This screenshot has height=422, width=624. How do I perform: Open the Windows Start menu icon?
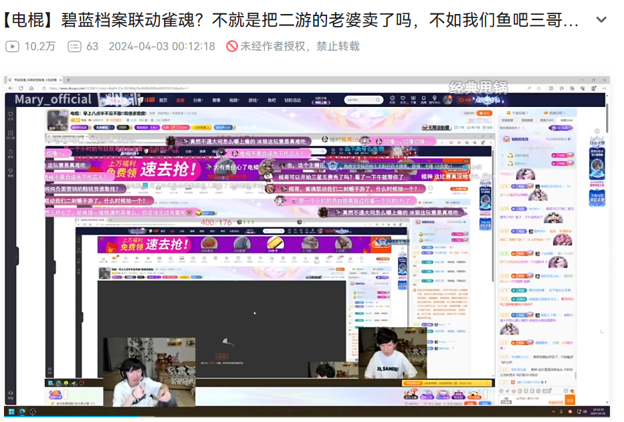point(11,411)
